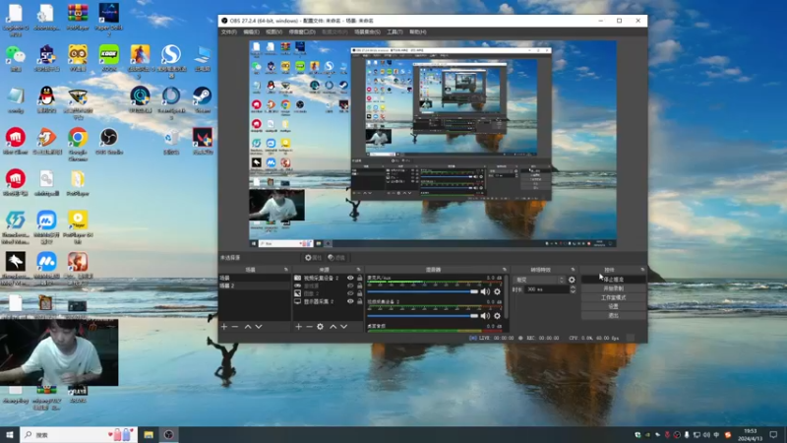Viewport: 787px width, 443px height.
Task: Open the 文件(F) menu
Action: point(229,32)
